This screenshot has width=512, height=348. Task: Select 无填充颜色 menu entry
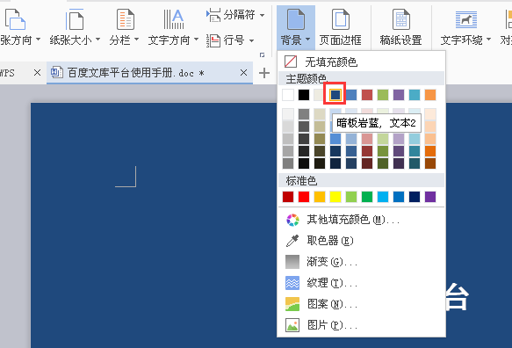(x=361, y=62)
